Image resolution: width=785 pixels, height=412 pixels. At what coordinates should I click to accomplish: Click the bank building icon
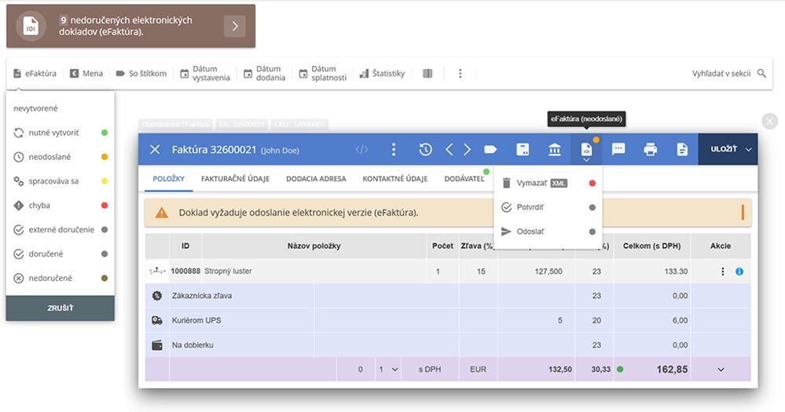tap(555, 150)
